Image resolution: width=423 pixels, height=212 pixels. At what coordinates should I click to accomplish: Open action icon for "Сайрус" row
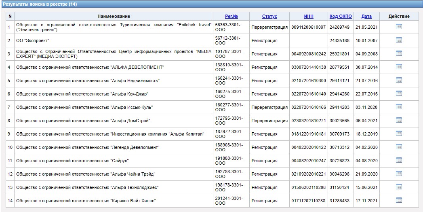tap(399, 160)
